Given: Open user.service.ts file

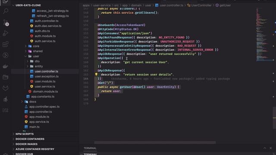Looking at the screenshot, I should (x=45, y=87).
